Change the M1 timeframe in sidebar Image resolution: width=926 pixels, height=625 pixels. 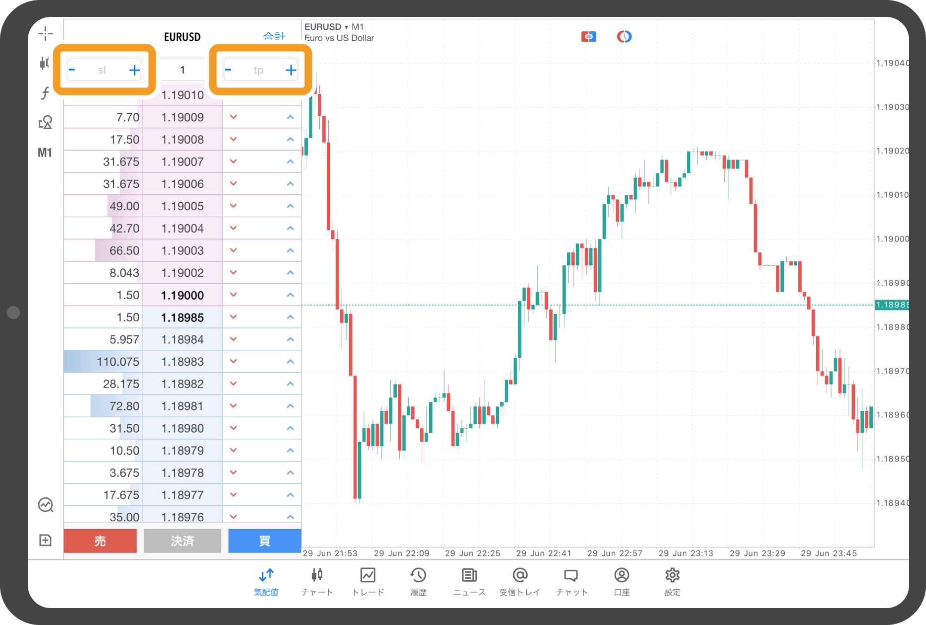[45, 153]
